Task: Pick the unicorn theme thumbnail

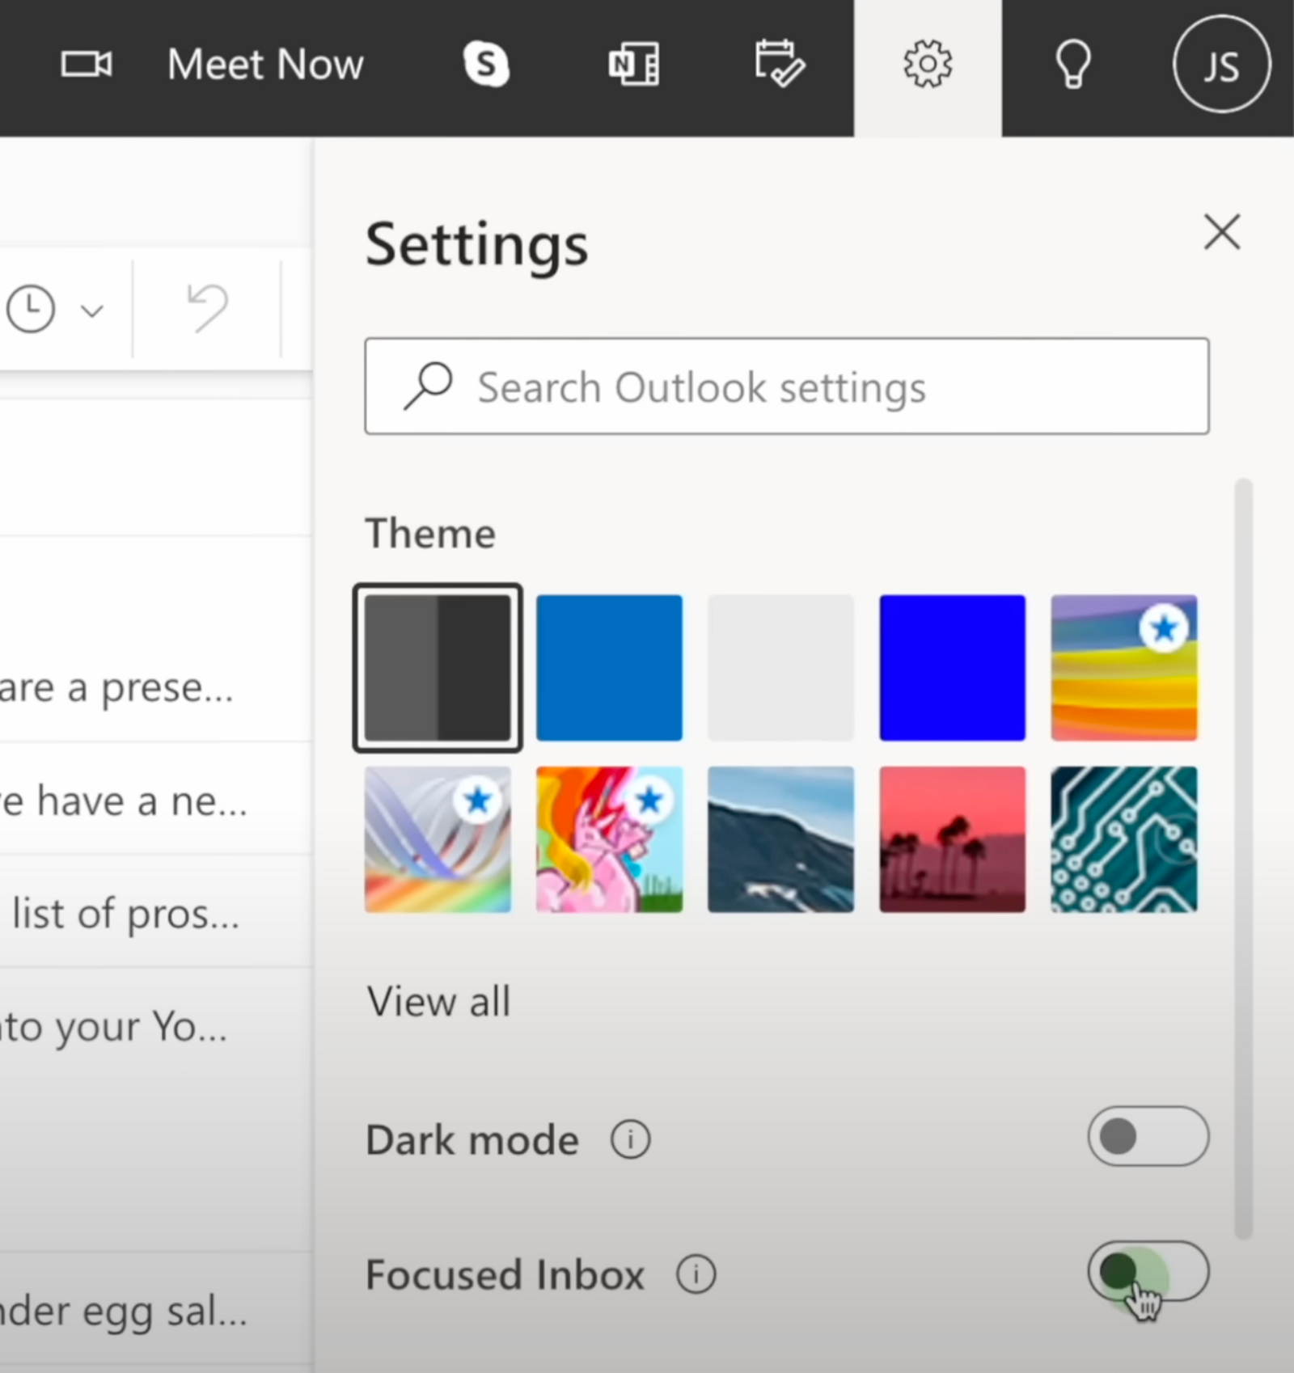Action: click(609, 839)
